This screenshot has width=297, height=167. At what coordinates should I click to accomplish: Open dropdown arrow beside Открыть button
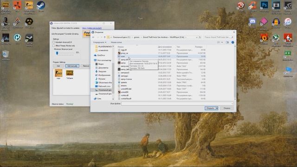pyautogui.click(x=217, y=108)
